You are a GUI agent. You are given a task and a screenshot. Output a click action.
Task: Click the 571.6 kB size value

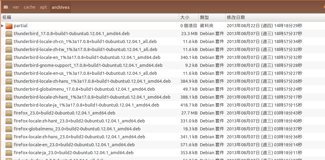189,145
